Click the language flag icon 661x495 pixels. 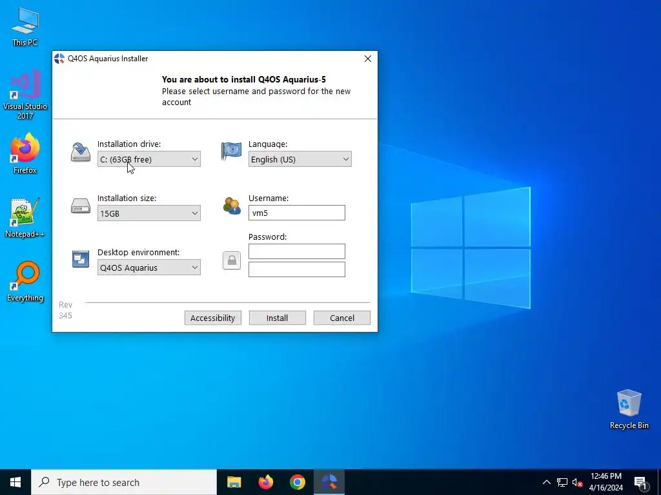[232, 151]
